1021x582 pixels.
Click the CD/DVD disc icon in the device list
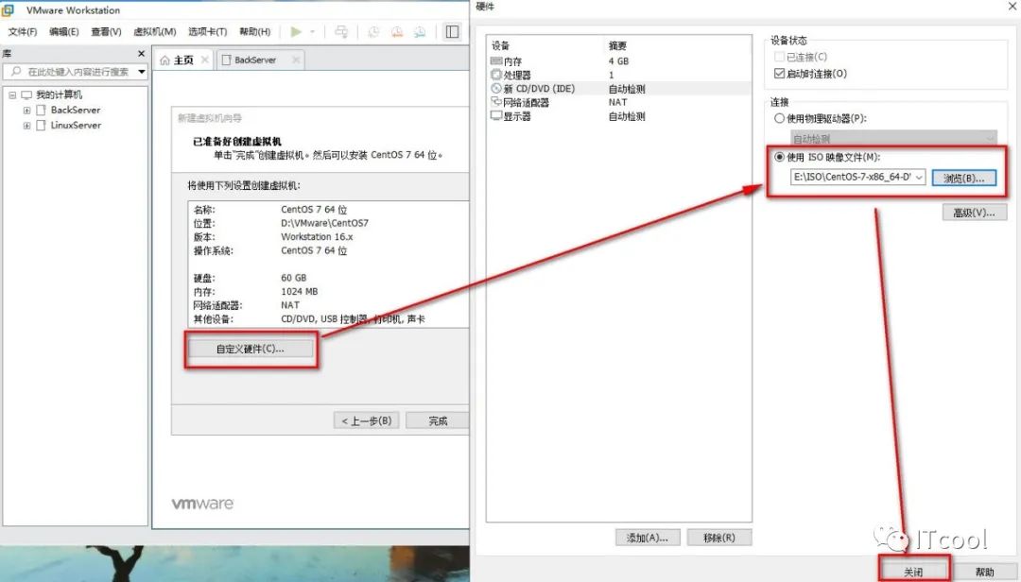tap(496, 89)
